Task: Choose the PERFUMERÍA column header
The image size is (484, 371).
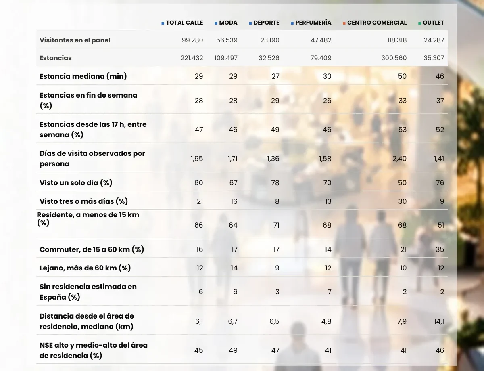Action: tap(313, 23)
